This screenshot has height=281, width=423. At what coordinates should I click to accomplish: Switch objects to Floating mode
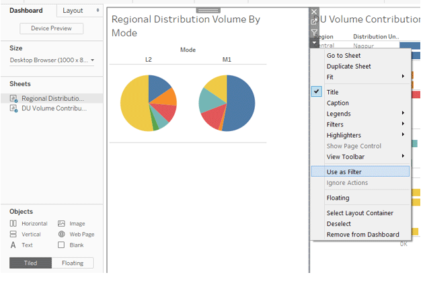click(x=73, y=263)
